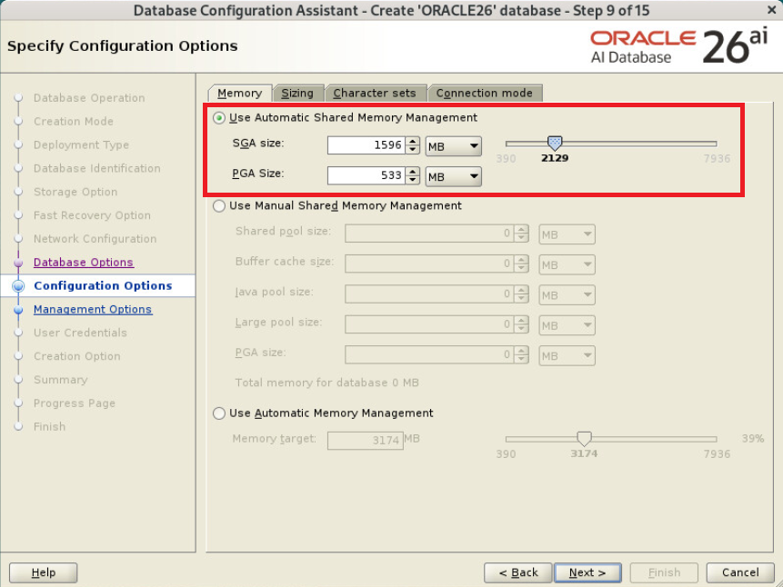Open the PGA Size MB unit dropdown
Viewport: 783px width, 587px height.
click(x=454, y=176)
